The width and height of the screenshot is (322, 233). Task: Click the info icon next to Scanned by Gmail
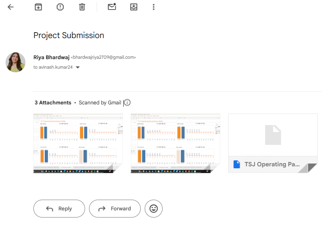tap(127, 102)
